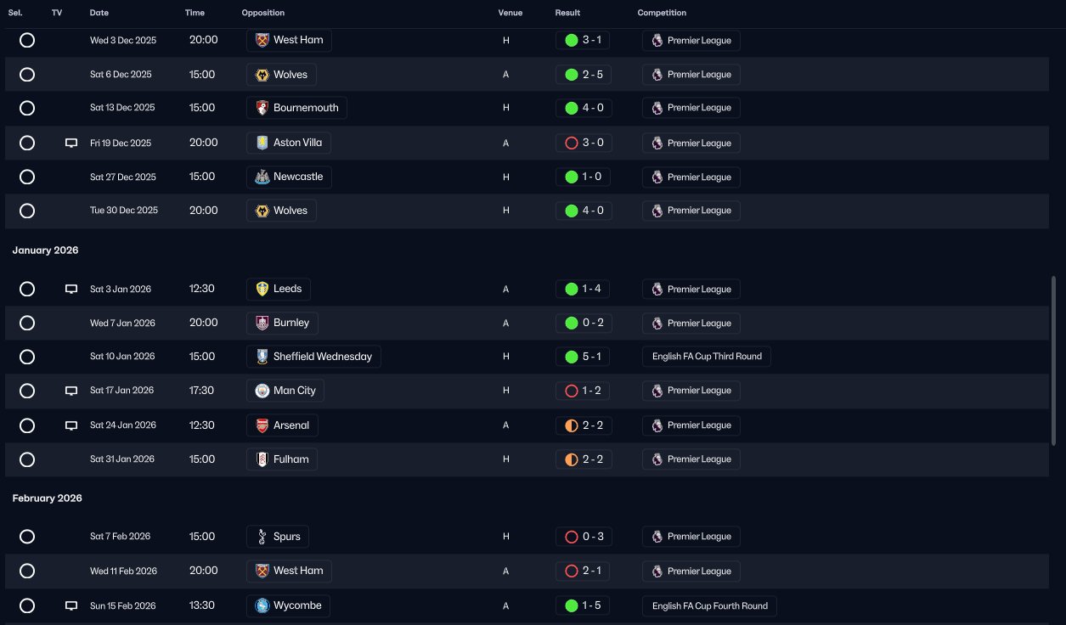The image size is (1066, 625).
Task: Click the January 2026 month heading
Action: (45, 251)
